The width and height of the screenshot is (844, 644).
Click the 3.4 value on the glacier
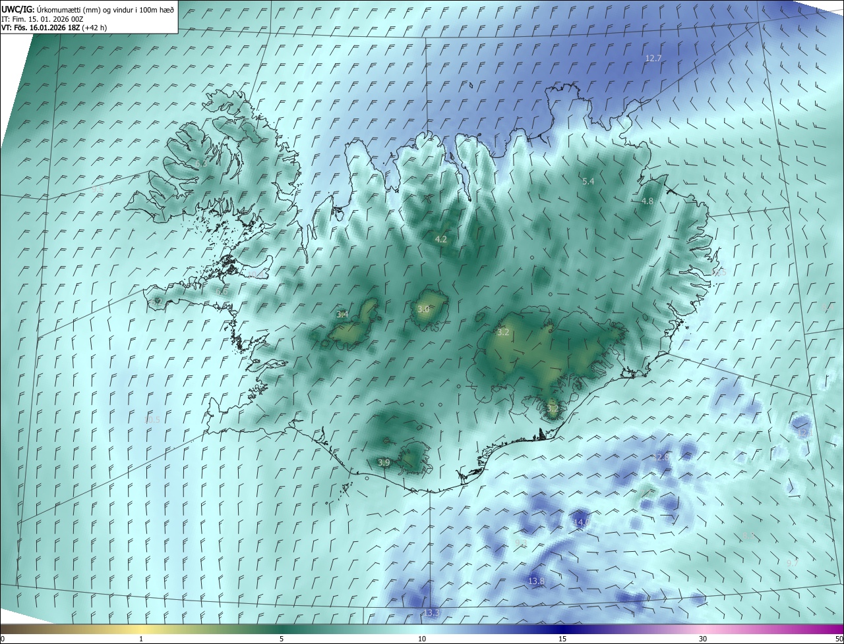tap(342, 315)
